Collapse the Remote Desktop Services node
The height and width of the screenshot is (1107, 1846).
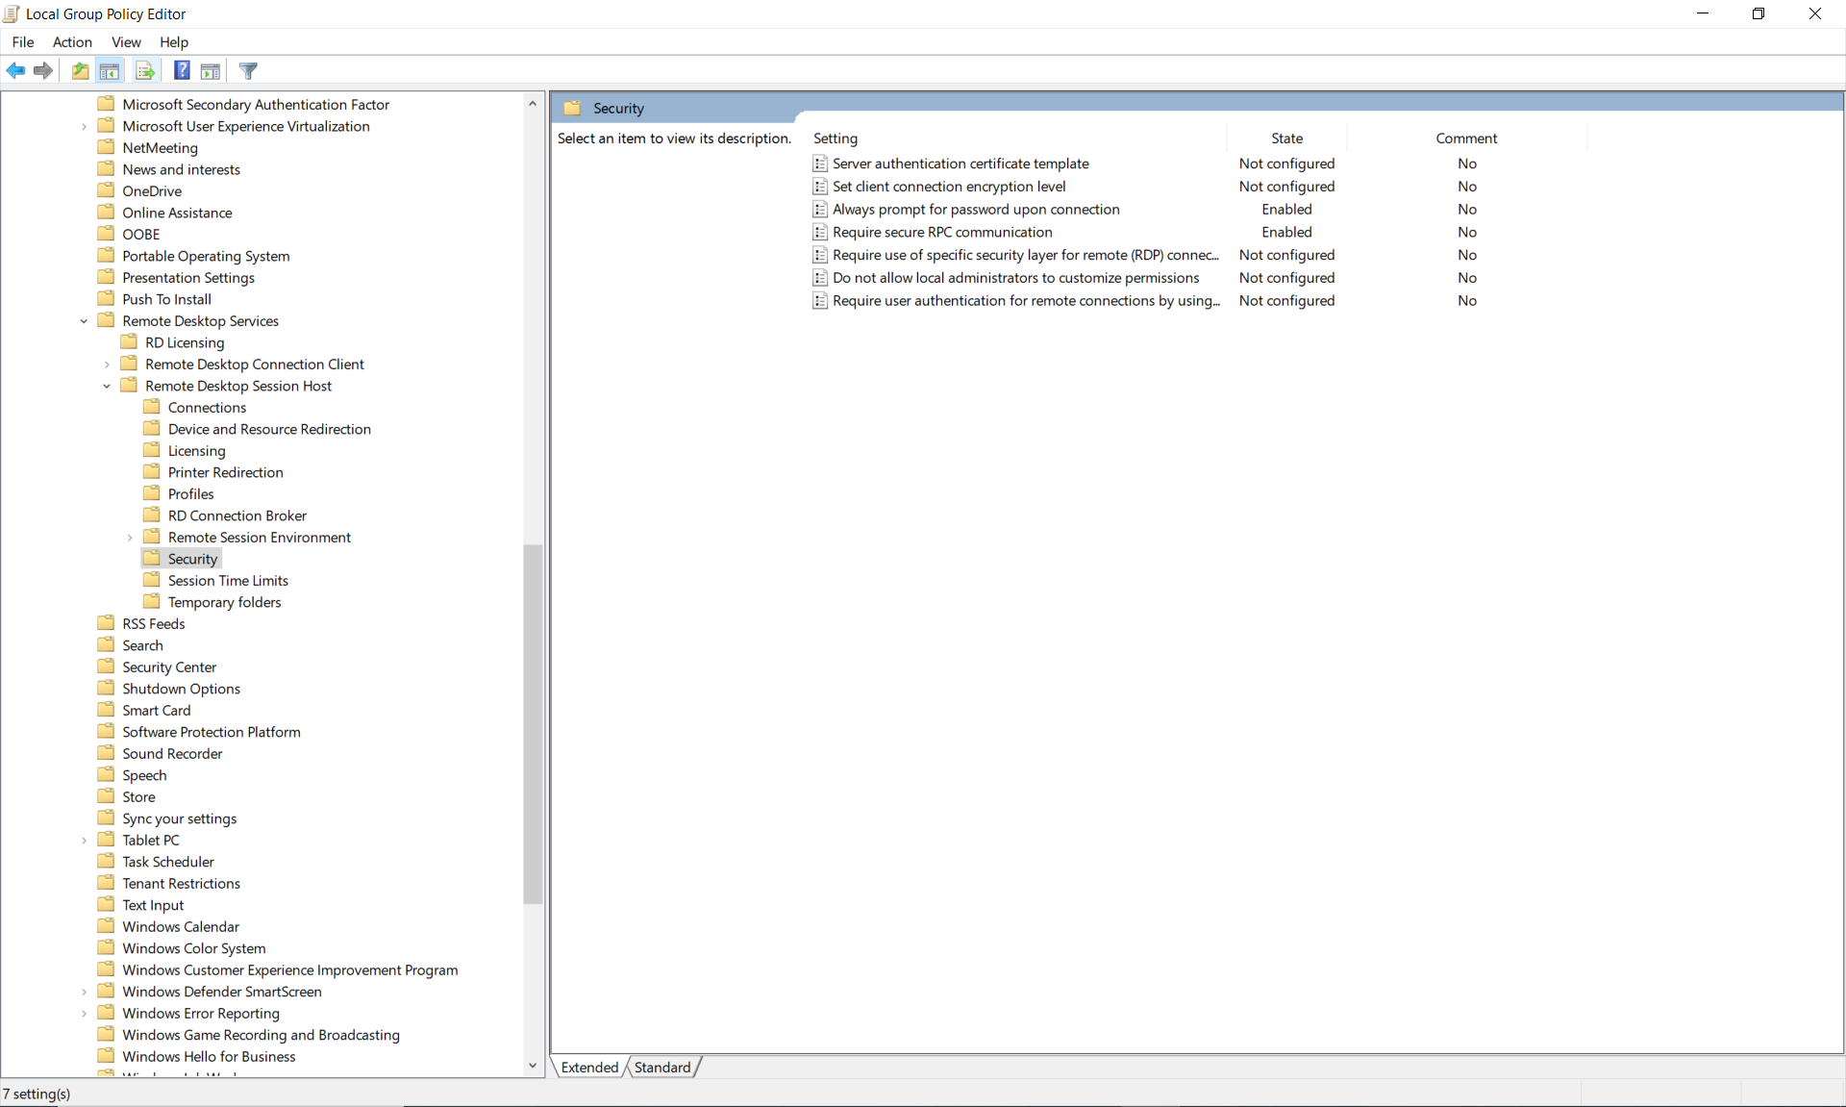tap(84, 321)
